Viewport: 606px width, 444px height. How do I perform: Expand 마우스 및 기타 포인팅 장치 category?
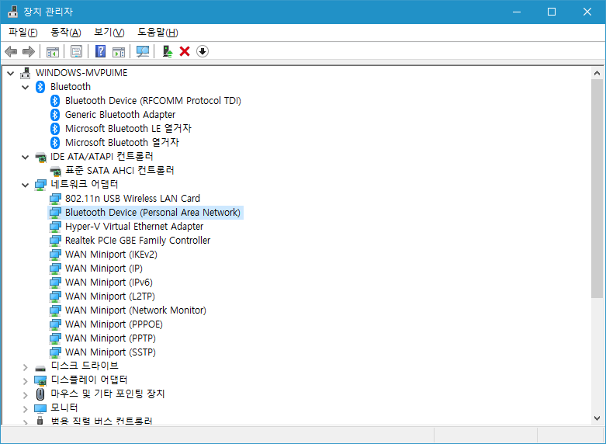(25, 395)
